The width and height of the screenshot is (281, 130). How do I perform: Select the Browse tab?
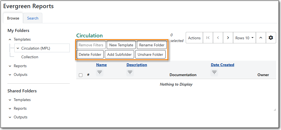tap(13, 18)
